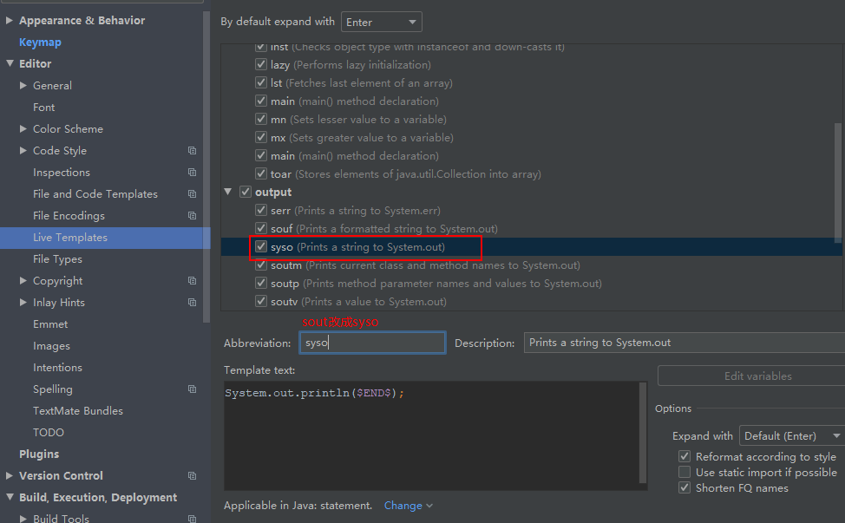Toggle the soutm template checkbox

click(261, 265)
